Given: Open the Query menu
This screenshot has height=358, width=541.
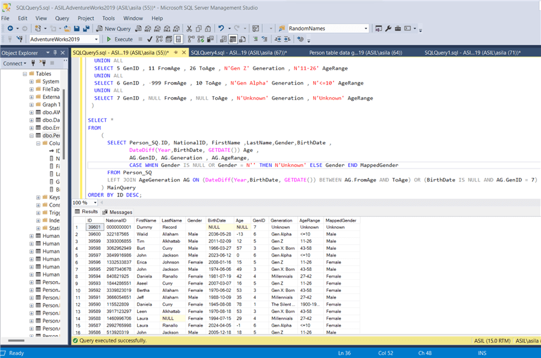Looking at the screenshot, I should [x=62, y=18].
